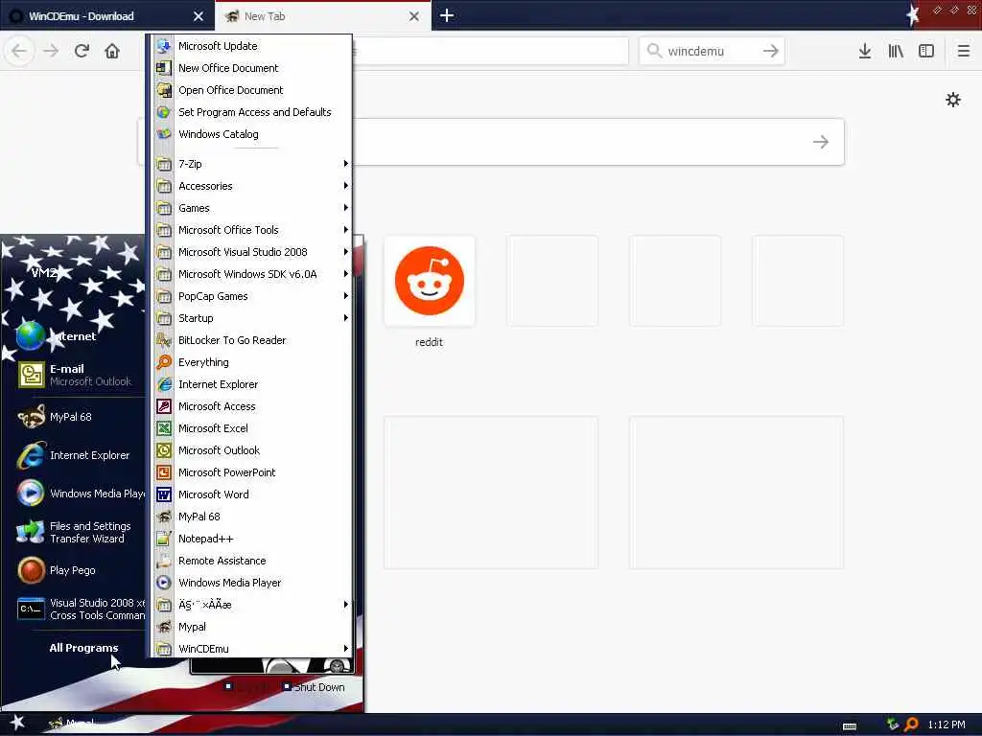The height and width of the screenshot is (736, 982).
Task: Click the browser back arrow
Action: pyautogui.click(x=19, y=51)
